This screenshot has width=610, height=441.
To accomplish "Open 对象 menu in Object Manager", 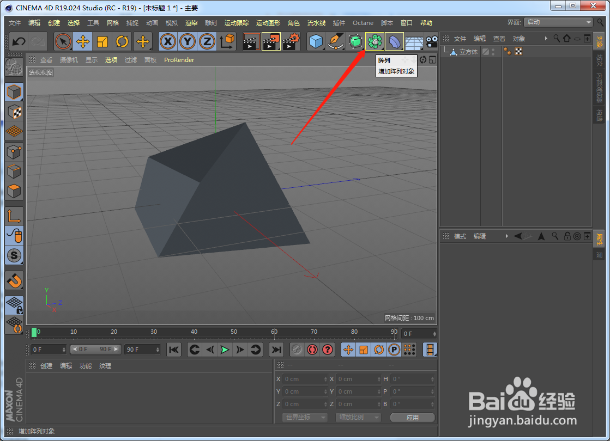I will point(518,39).
